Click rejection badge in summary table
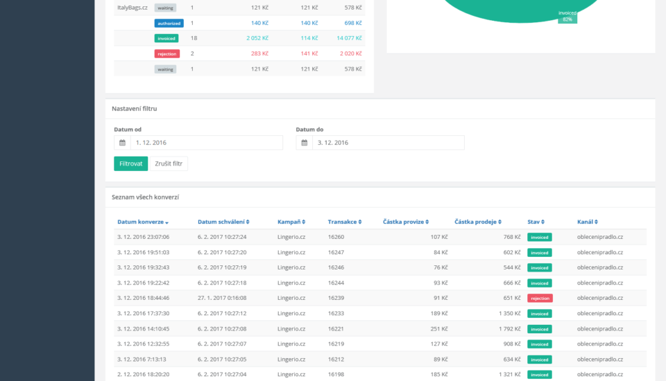The height and width of the screenshot is (381, 666). point(167,54)
